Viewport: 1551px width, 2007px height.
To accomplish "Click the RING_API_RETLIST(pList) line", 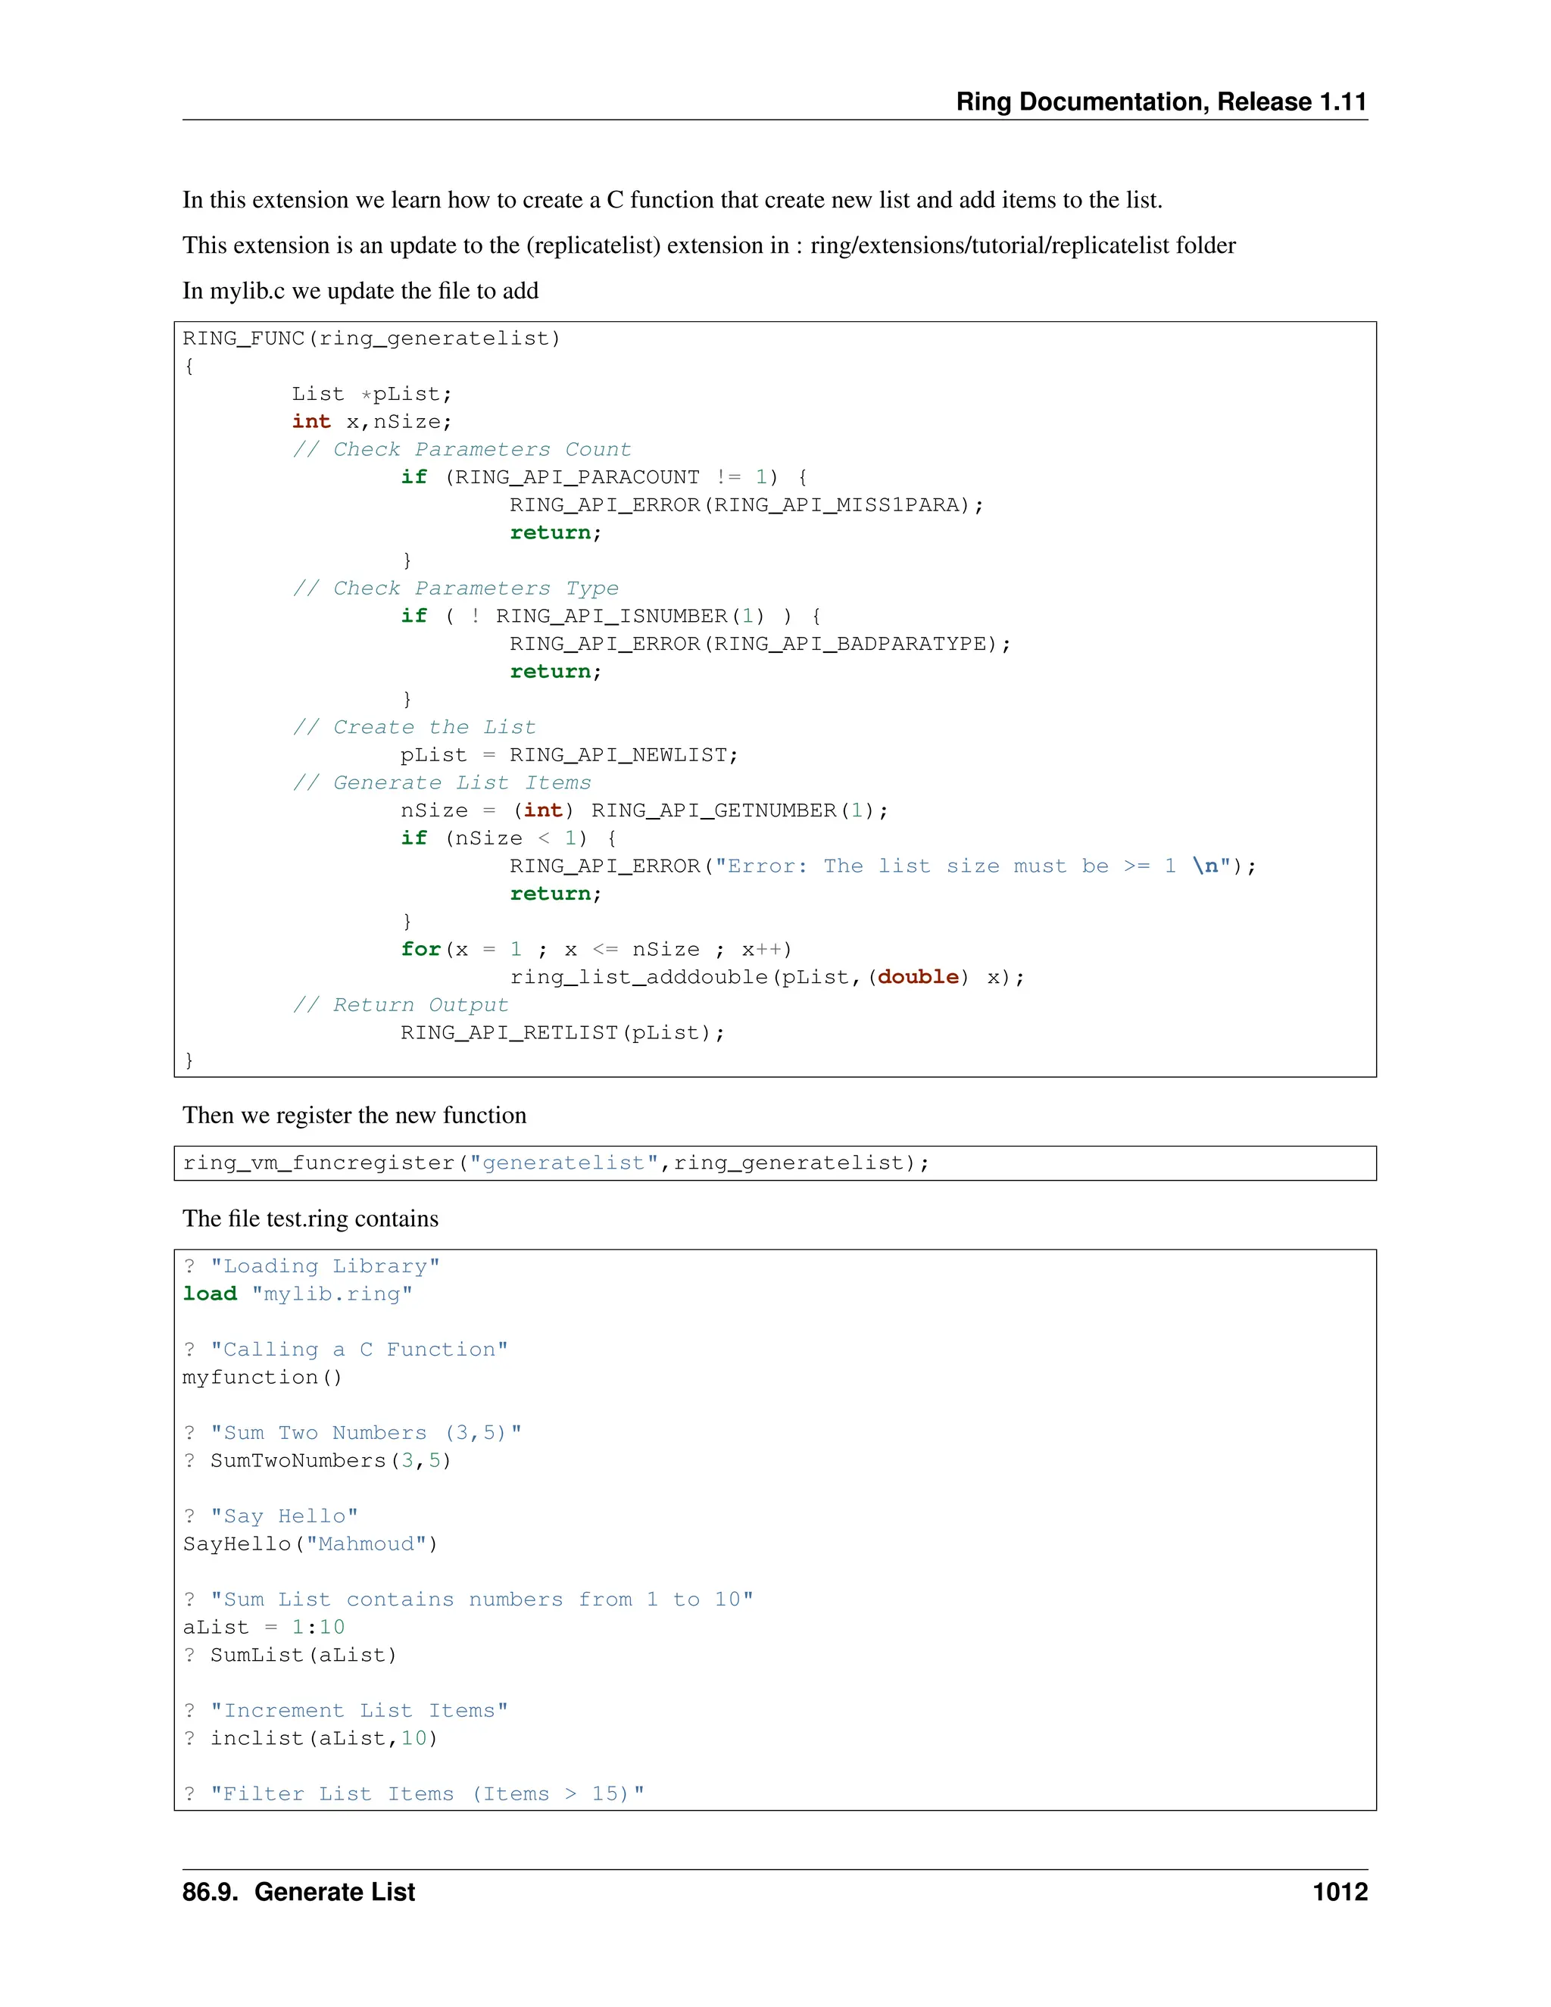I will pyautogui.click(x=563, y=1032).
